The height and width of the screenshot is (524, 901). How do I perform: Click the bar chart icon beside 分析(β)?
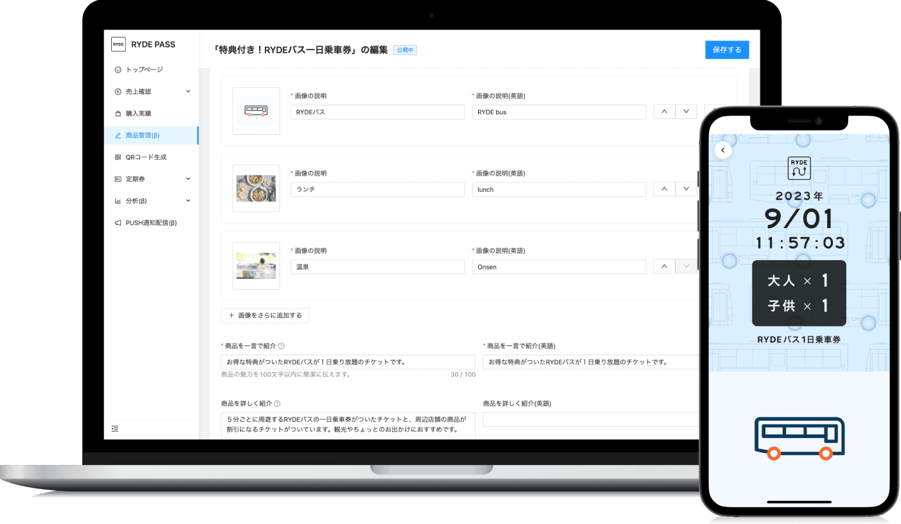(x=118, y=200)
